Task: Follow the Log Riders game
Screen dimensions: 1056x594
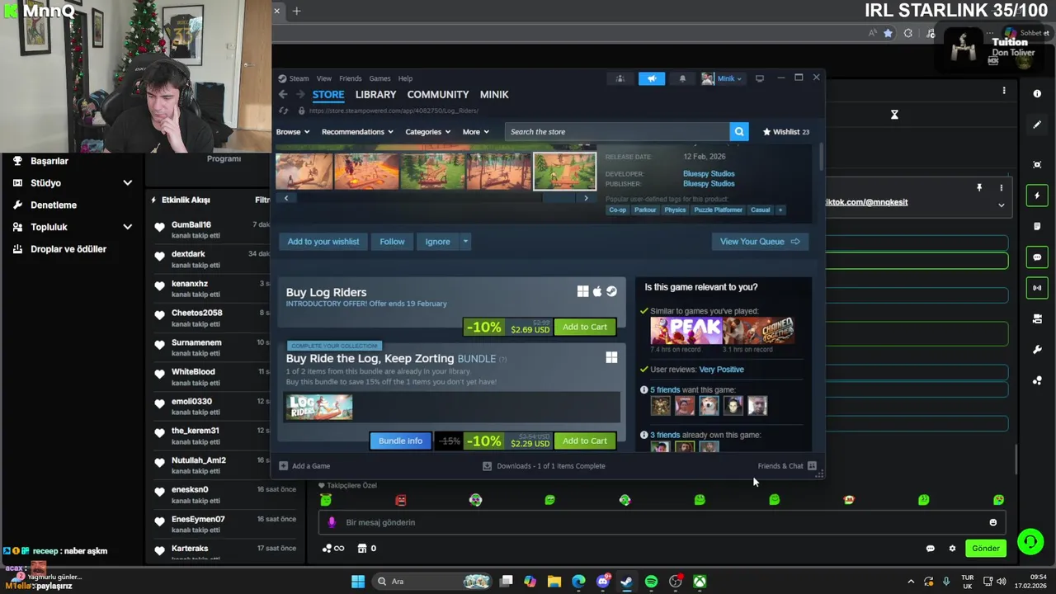Action: pos(392,242)
